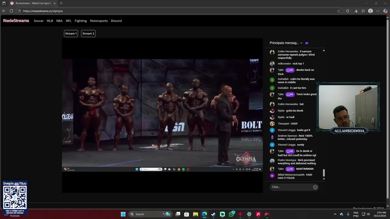Screen dimensions: 390x219
Task: Go to the Soccer section
Action: click(x=39, y=21)
